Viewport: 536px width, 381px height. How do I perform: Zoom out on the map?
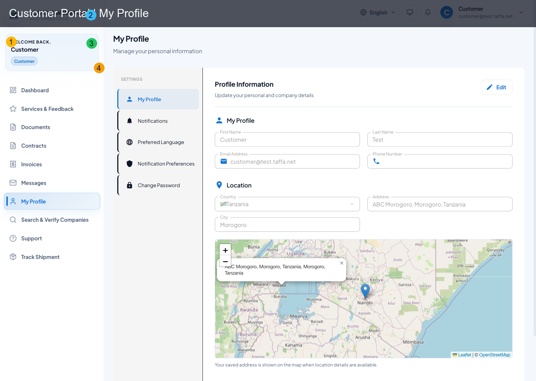point(225,262)
